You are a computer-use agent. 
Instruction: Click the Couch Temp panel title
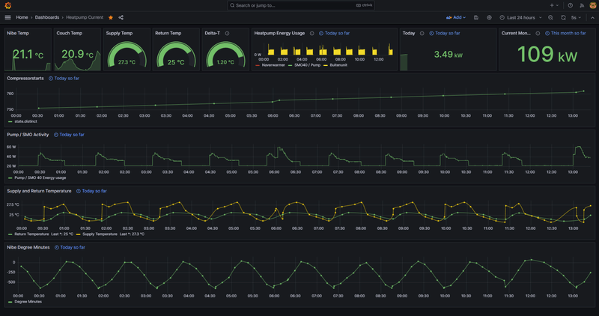(x=69, y=33)
